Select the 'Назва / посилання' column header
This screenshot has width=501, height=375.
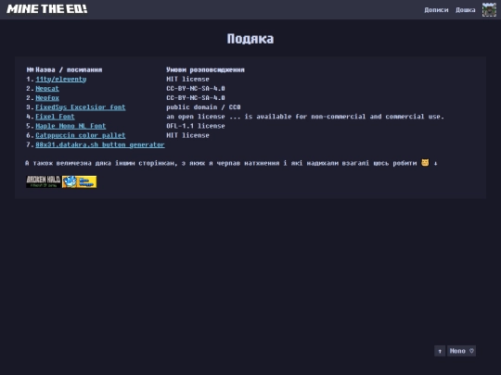click(69, 69)
